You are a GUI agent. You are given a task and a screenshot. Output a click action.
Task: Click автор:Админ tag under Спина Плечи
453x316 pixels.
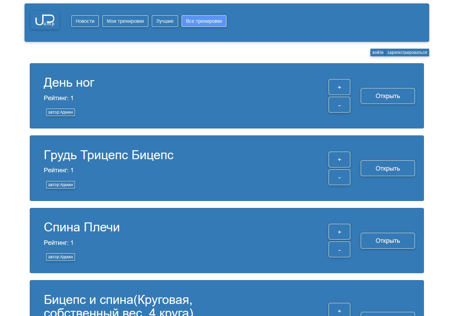(x=61, y=257)
